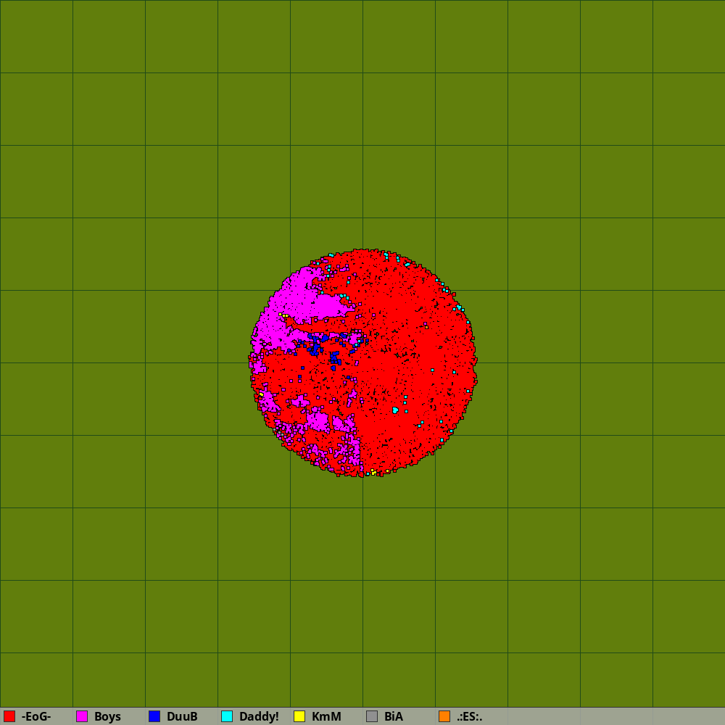Select the KmM legend label
The image size is (725, 725).
click(326, 716)
